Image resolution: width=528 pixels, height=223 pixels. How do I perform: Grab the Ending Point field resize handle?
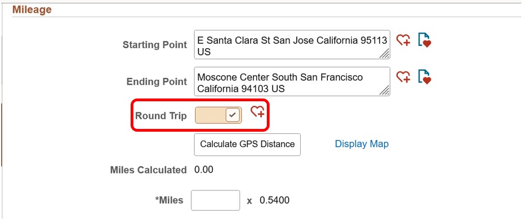click(x=385, y=91)
